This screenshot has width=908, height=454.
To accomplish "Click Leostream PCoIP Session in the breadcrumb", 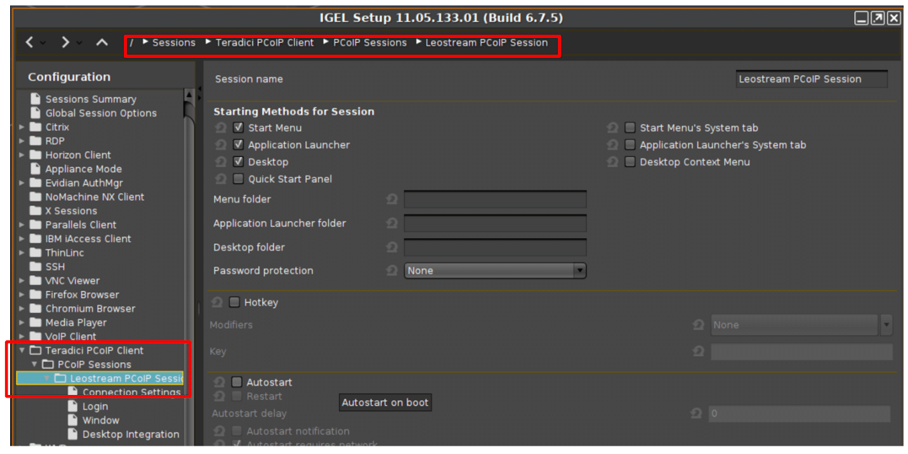I will (487, 43).
